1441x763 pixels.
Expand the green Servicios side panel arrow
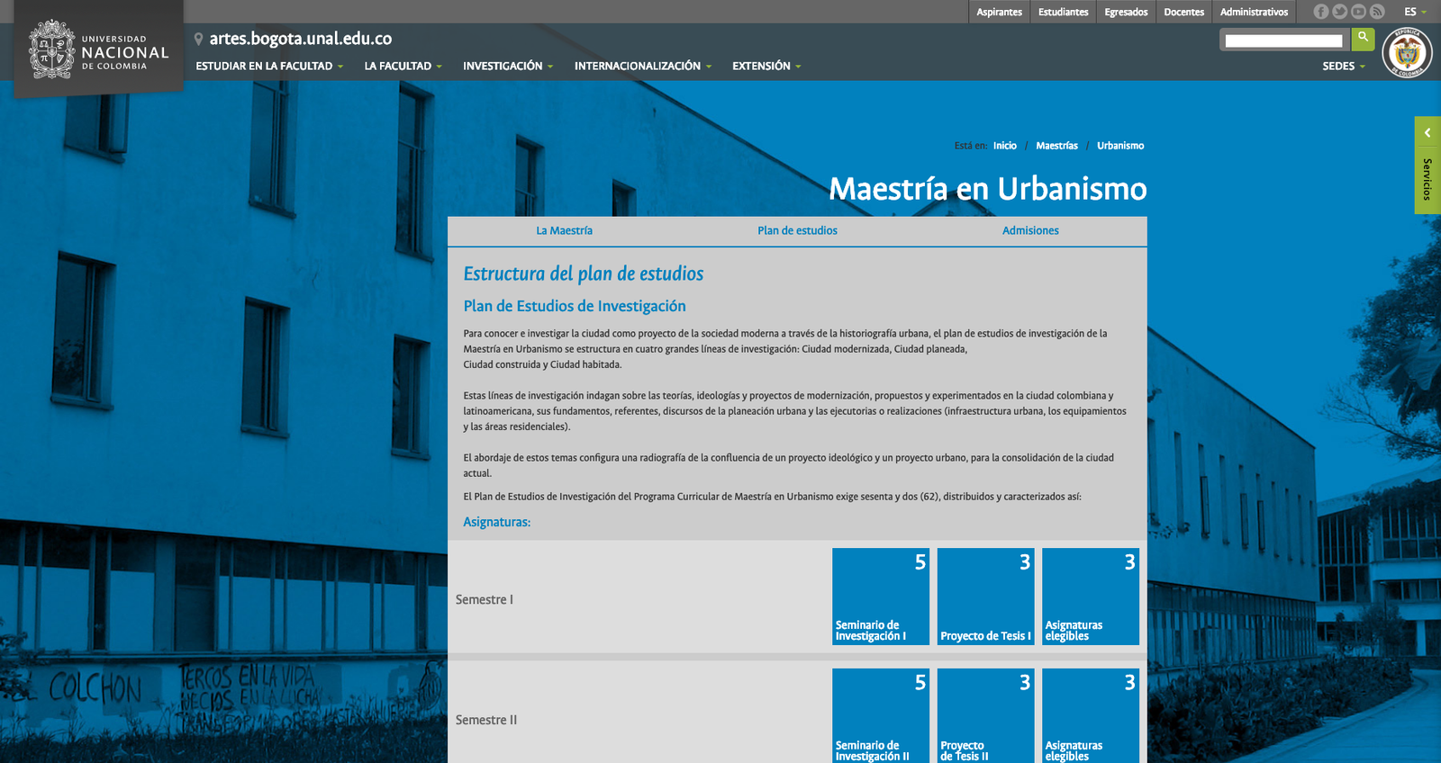tap(1427, 133)
